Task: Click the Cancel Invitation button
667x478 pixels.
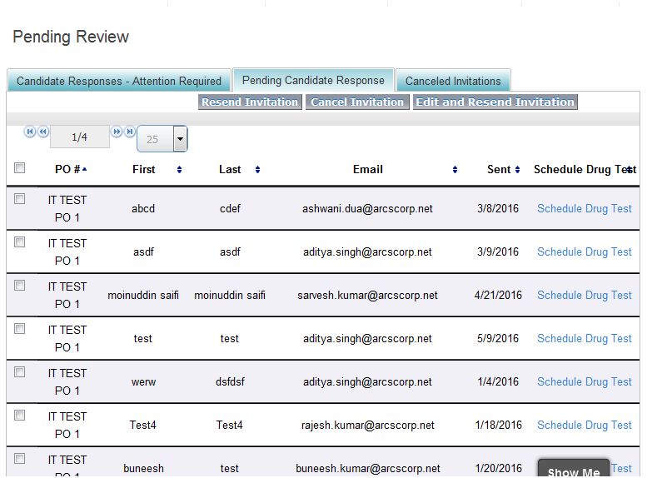Action: click(x=357, y=102)
